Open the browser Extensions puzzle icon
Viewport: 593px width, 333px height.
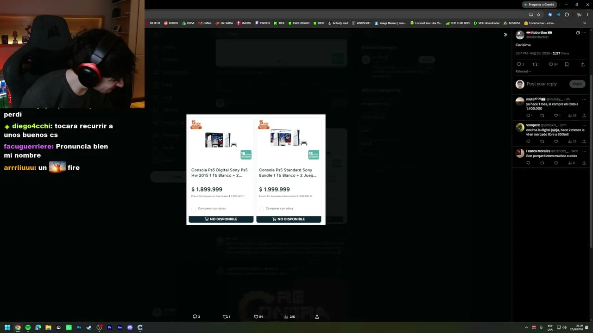coord(567,14)
